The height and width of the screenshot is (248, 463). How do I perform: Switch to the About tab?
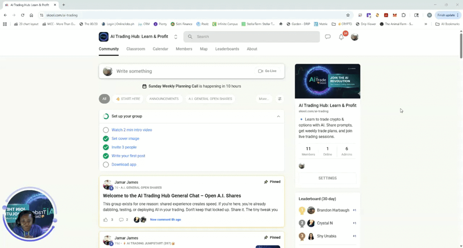click(x=252, y=49)
